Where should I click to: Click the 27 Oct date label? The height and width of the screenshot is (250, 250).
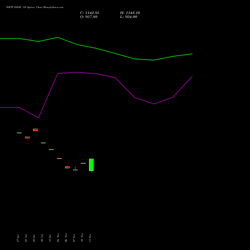point(18,238)
